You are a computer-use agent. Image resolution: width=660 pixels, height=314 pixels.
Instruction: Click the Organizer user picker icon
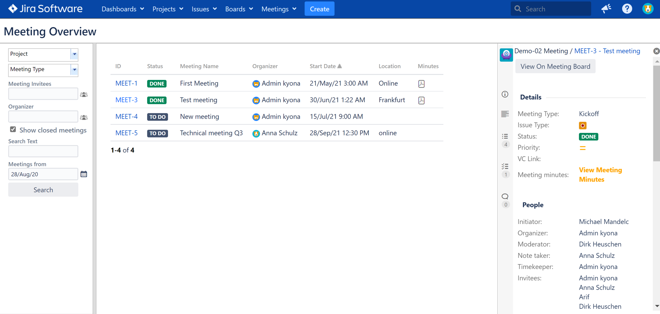click(x=84, y=118)
